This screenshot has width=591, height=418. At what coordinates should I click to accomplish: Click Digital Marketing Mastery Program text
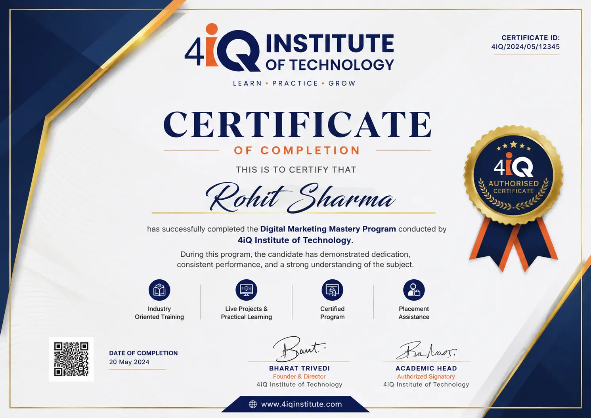coord(328,229)
